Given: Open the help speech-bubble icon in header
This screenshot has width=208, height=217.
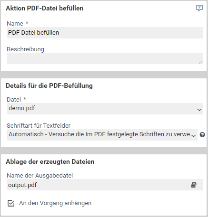Looking at the screenshot, I should (x=199, y=8).
